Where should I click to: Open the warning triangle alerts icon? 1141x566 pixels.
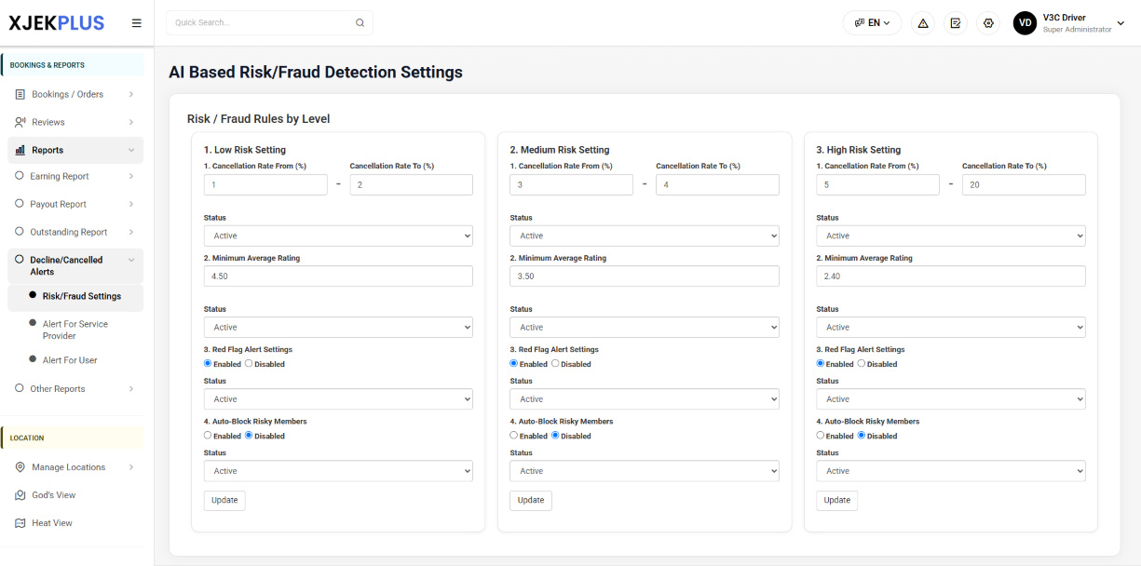tap(923, 23)
